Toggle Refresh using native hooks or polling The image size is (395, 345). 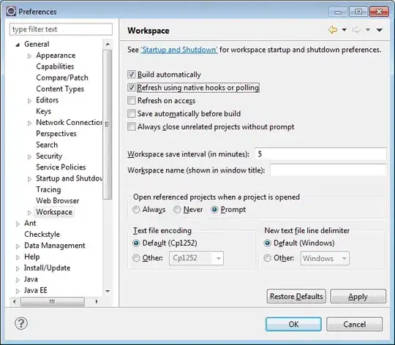pos(131,87)
